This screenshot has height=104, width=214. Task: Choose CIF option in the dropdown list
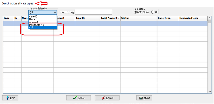tap(43, 28)
